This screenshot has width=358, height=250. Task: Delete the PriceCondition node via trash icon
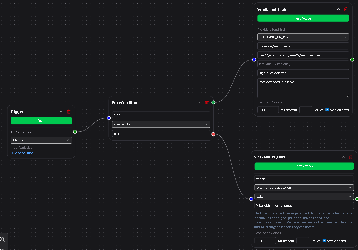coord(207,103)
